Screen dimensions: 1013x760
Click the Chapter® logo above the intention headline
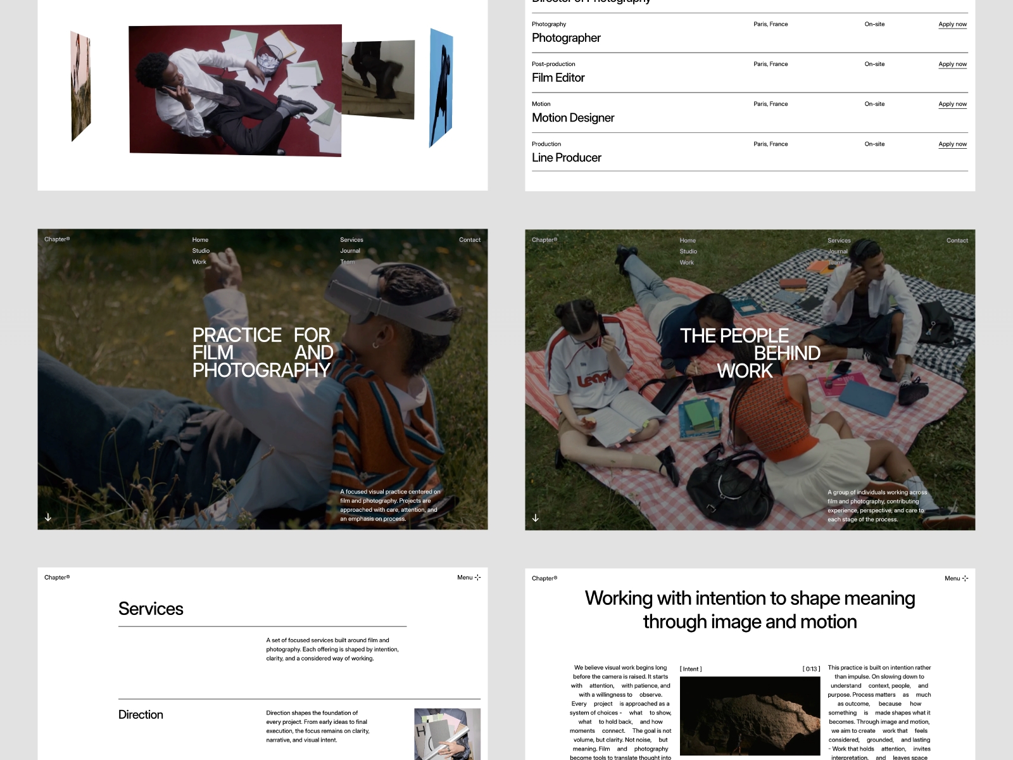pos(544,578)
